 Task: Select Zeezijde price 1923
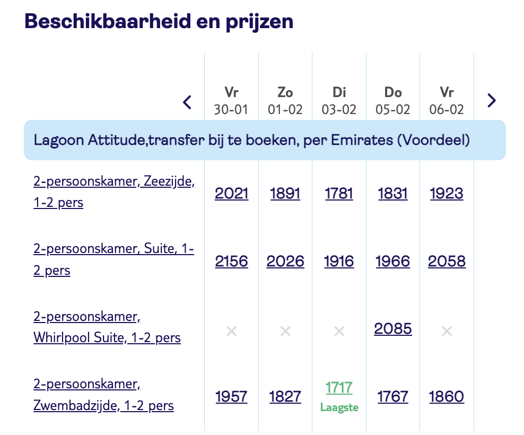pos(447,194)
